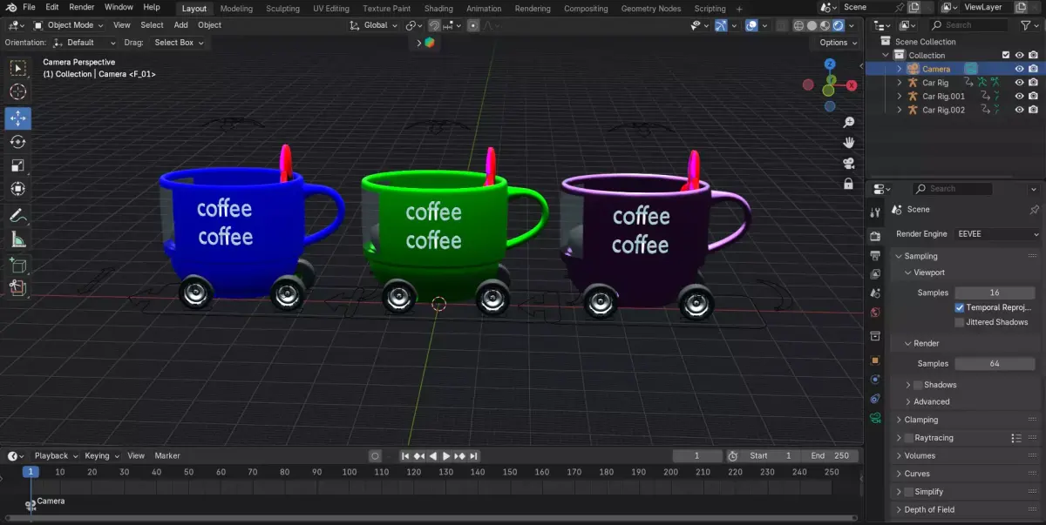Click the End frame field showing 250

coord(832,455)
